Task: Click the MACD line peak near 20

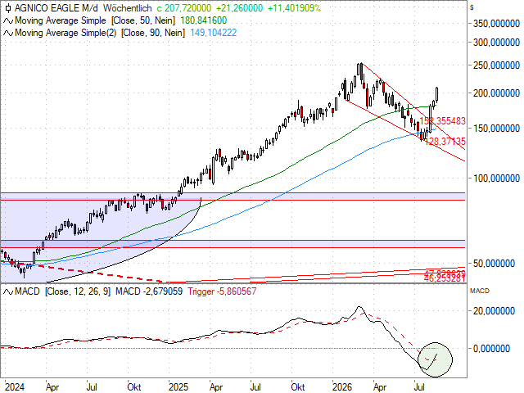Action: point(359,307)
